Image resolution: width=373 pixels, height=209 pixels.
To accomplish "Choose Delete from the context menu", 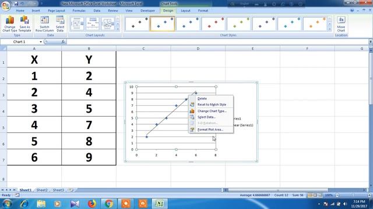I will 211,99.
